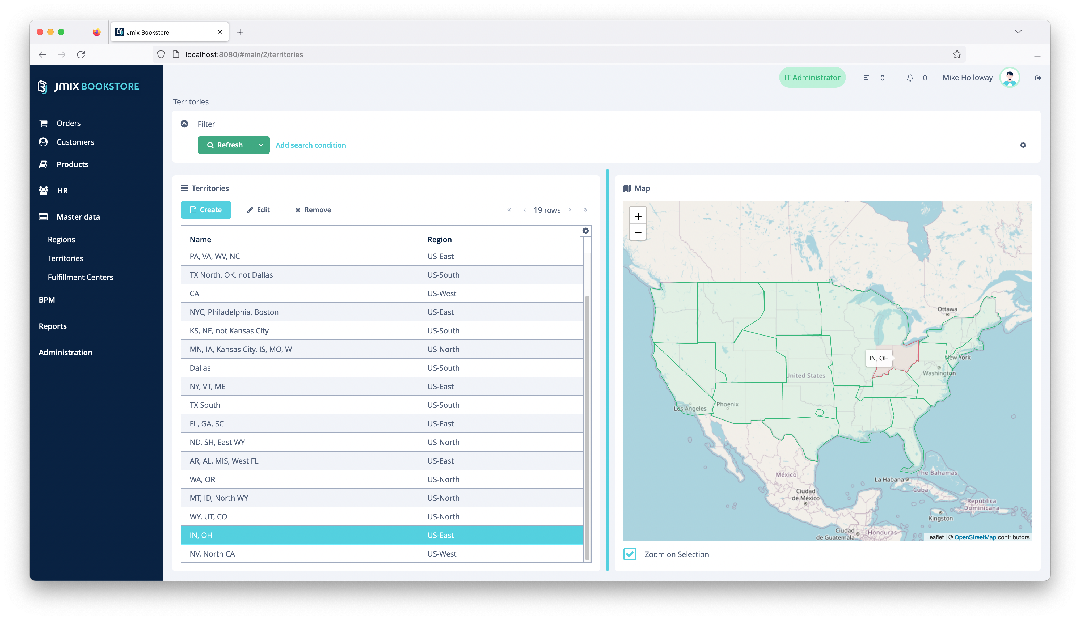Open Fulfillment Centers menu item

(x=81, y=277)
